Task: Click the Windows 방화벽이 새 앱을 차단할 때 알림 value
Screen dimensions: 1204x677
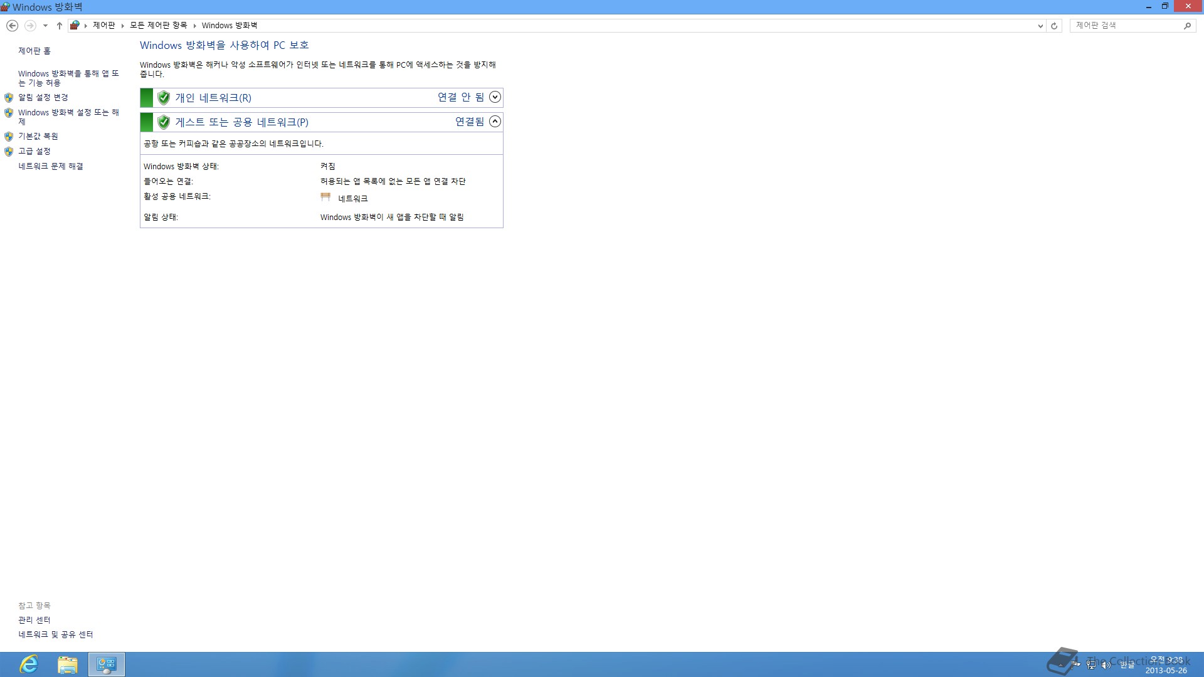Action: [x=392, y=217]
